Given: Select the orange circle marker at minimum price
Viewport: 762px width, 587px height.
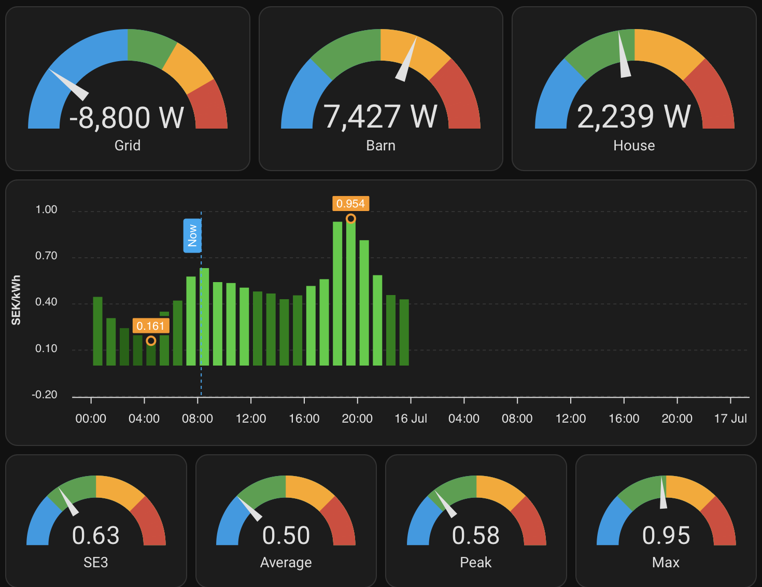Looking at the screenshot, I should pos(151,341).
